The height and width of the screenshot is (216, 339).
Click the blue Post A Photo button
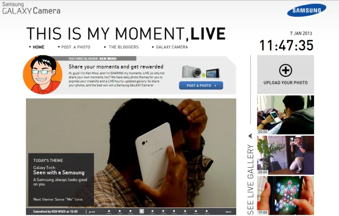pyautogui.click(x=201, y=85)
